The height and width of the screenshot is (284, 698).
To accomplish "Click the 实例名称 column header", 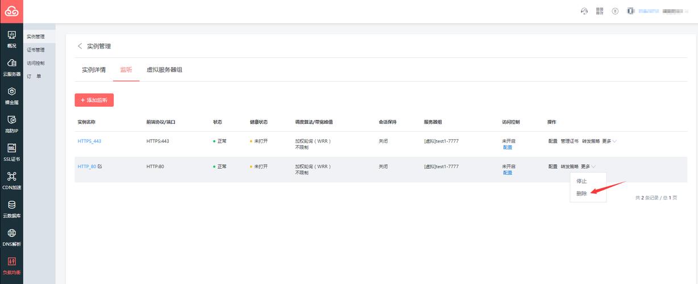I will [x=86, y=122].
